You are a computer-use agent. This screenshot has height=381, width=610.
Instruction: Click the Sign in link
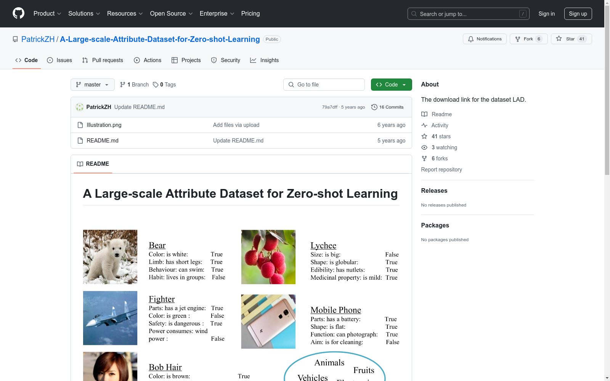pos(546,14)
